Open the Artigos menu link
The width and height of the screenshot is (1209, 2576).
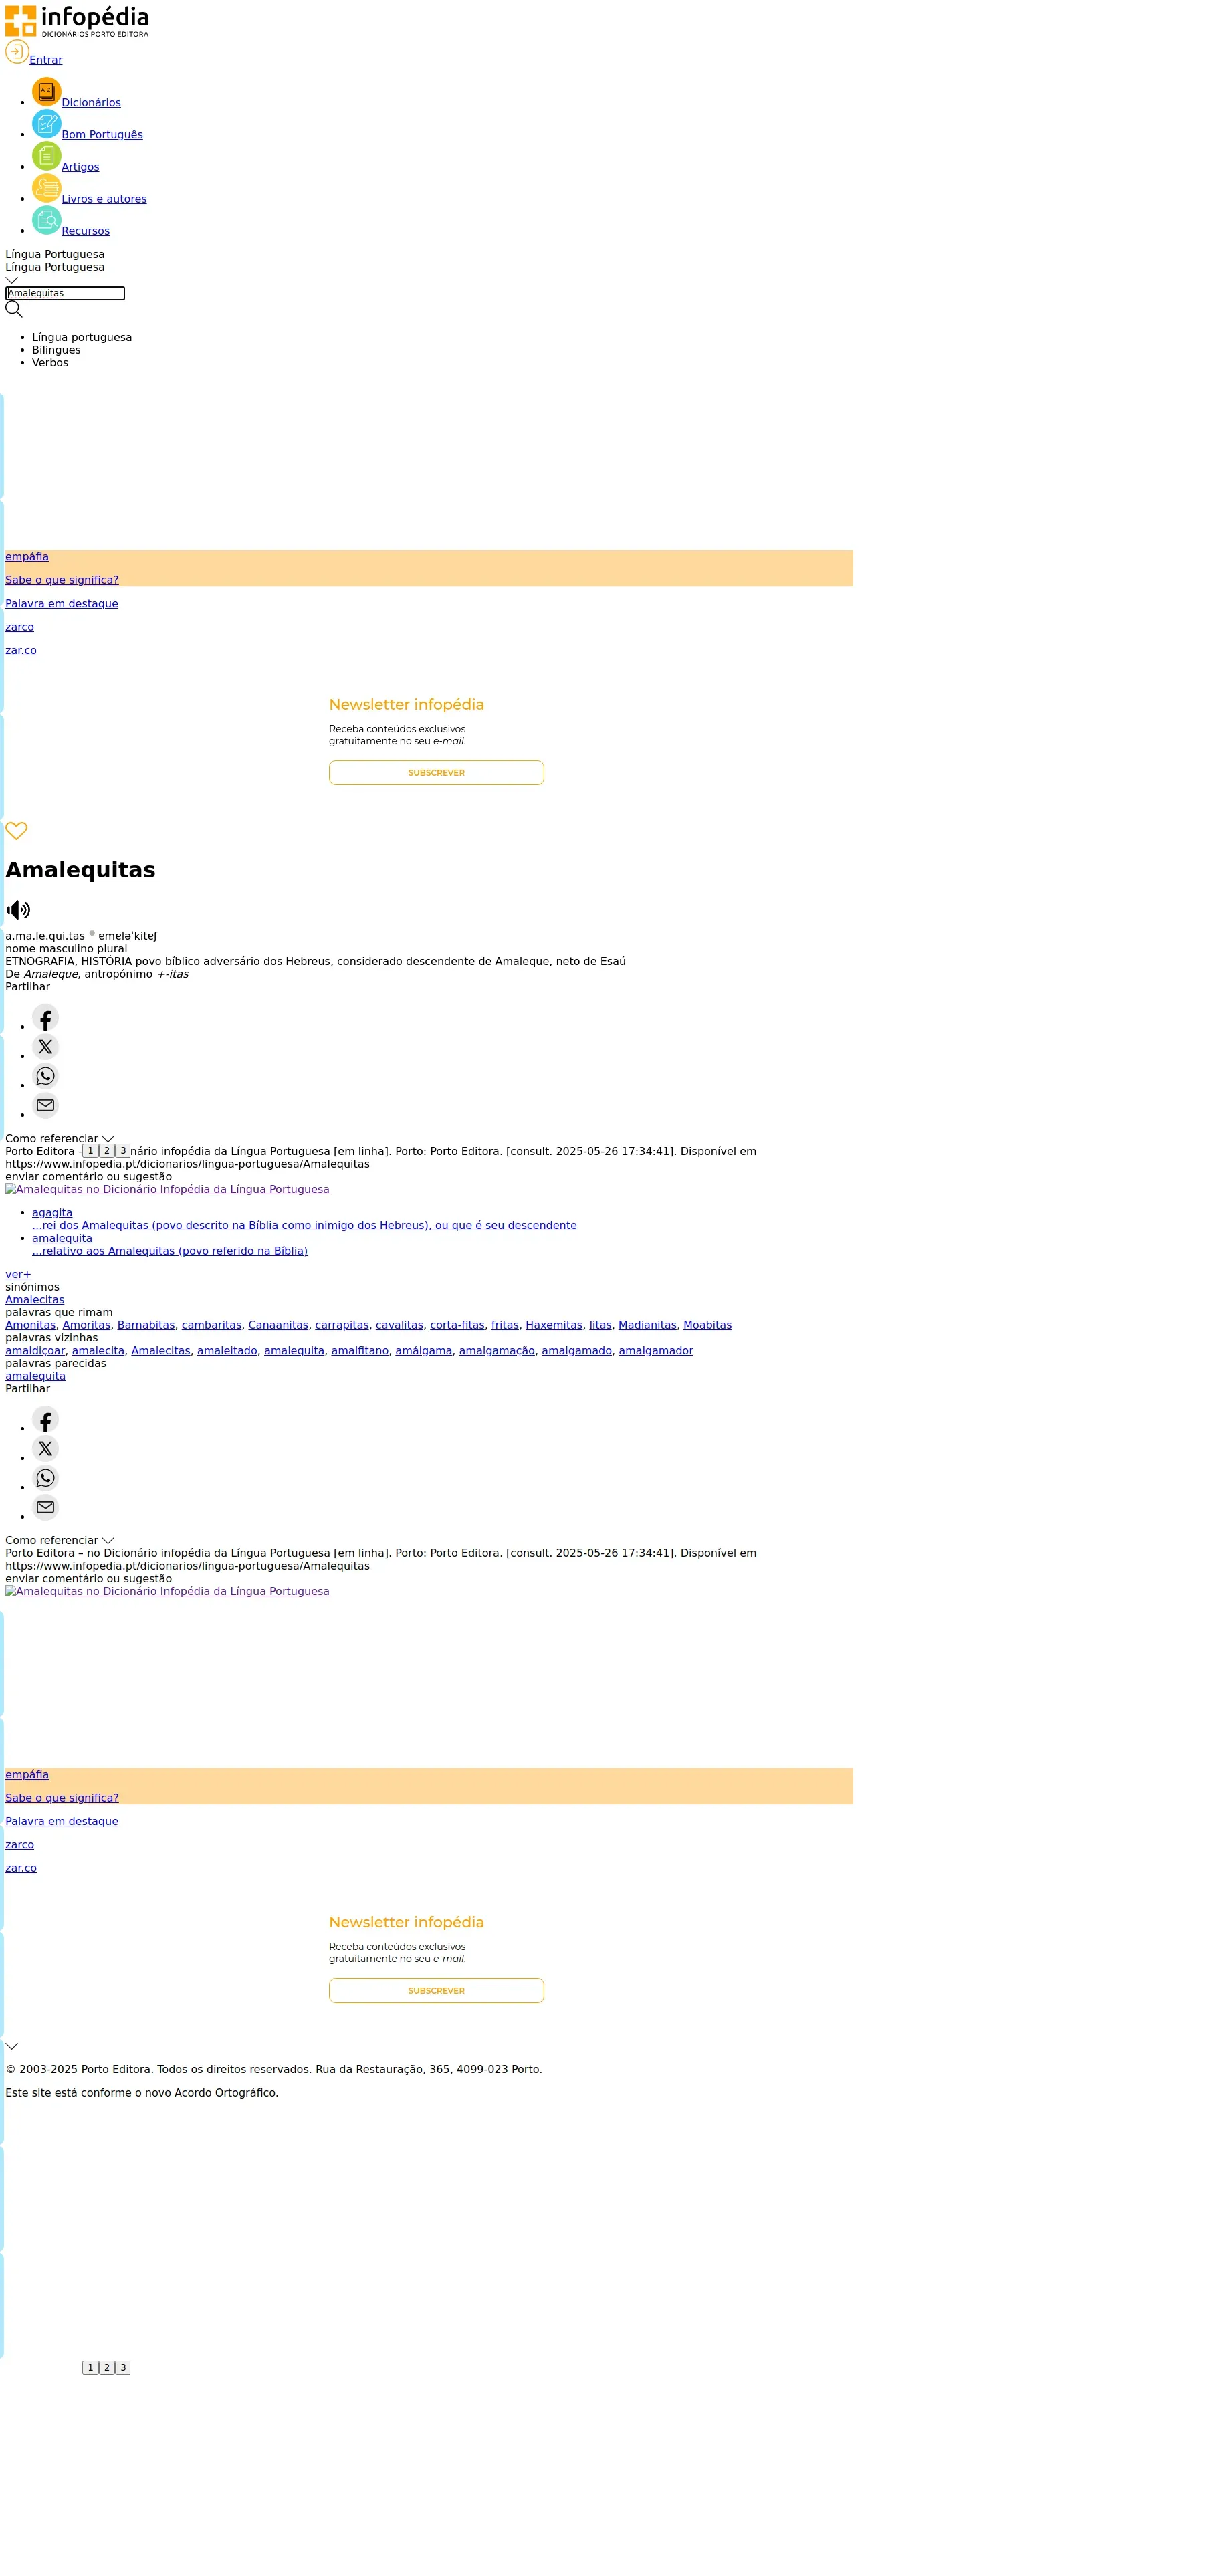pyautogui.click(x=80, y=167)
